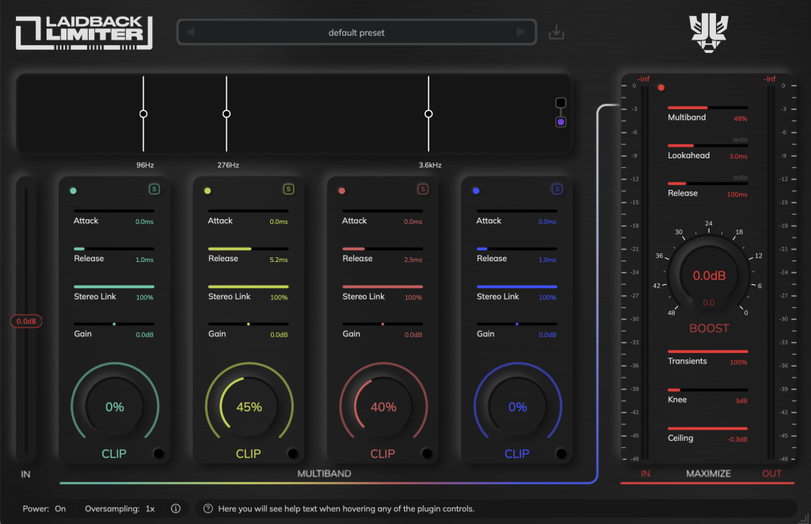Click the 3.6kHz crossover handle
This screenshot has width=811, height=524.
(428, 114)
